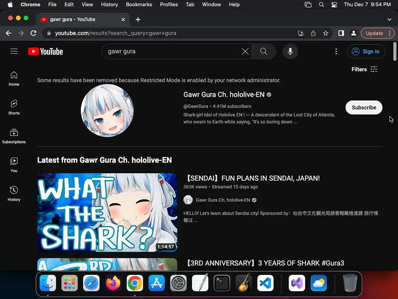The image size is (398, 299).
Task: Open the Window menu
Action: 211,4
